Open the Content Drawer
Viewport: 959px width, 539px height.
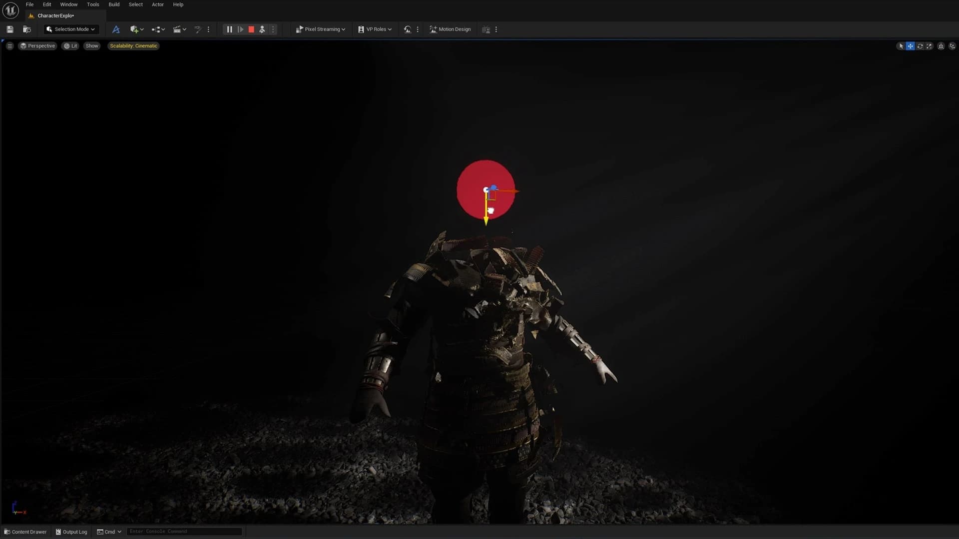coord(25,532)
